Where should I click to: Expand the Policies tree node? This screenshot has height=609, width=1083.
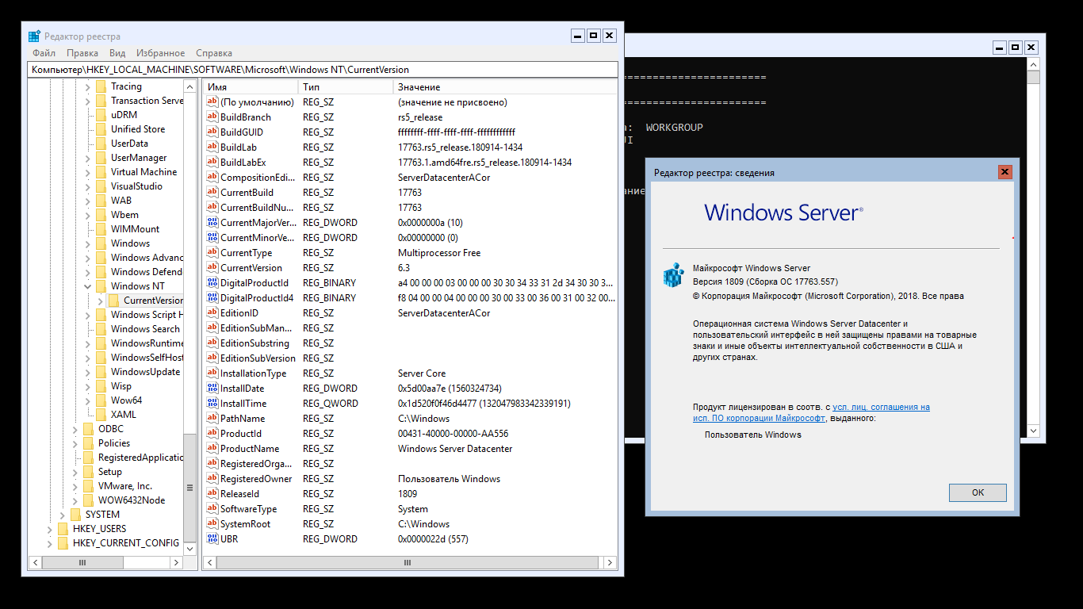coord(75,443)
